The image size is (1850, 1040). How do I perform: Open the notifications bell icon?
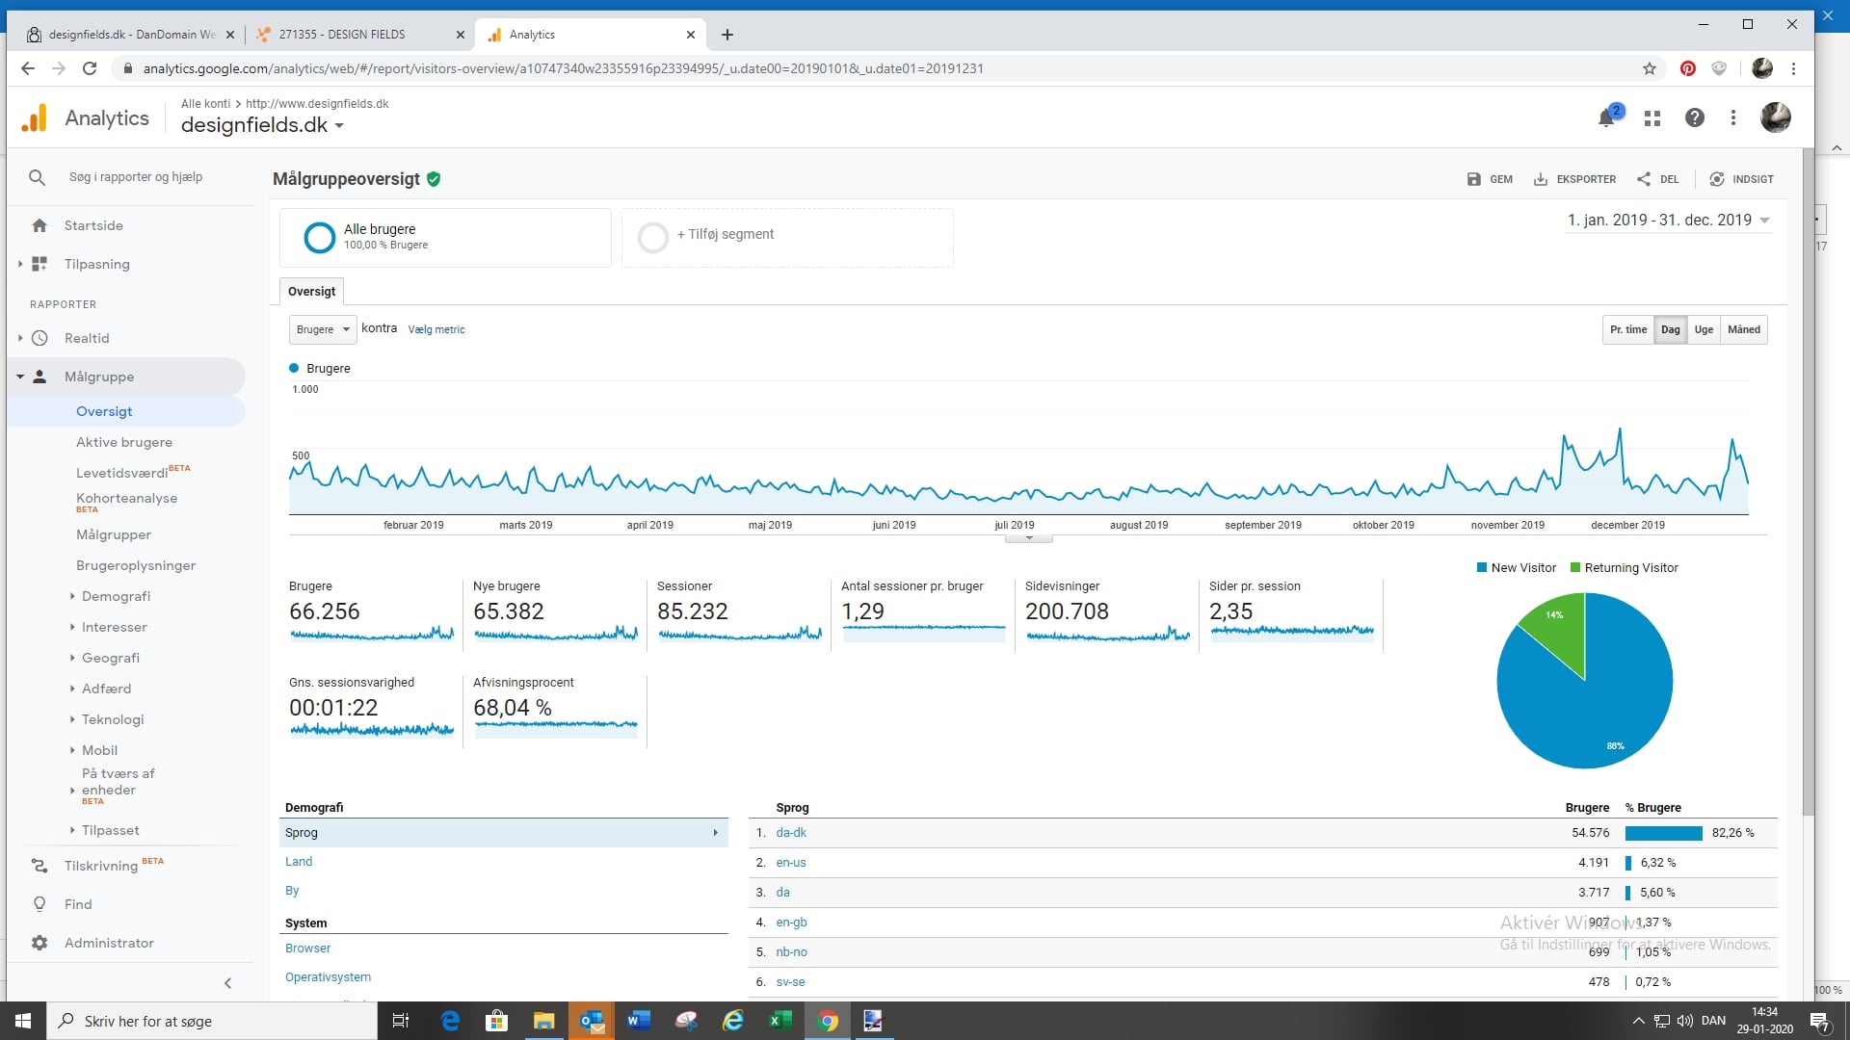coord(1605,117)
